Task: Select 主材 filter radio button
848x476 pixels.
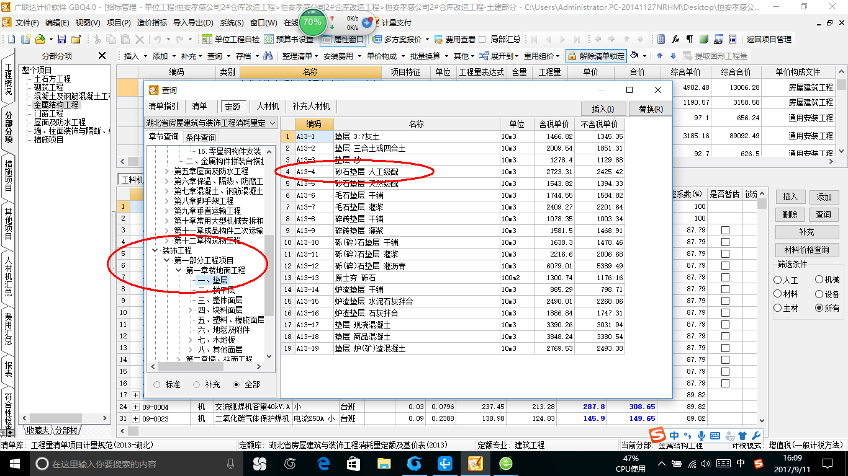Action: (x=778, y=307)
